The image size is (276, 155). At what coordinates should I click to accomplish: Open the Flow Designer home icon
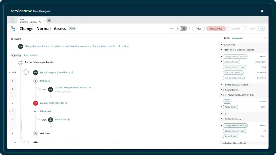coord(12,20)
